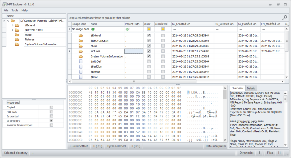Toggle Is Dir checkbox for $Extend row
Screen dimensions: 291x158
(x=149, y=36)
